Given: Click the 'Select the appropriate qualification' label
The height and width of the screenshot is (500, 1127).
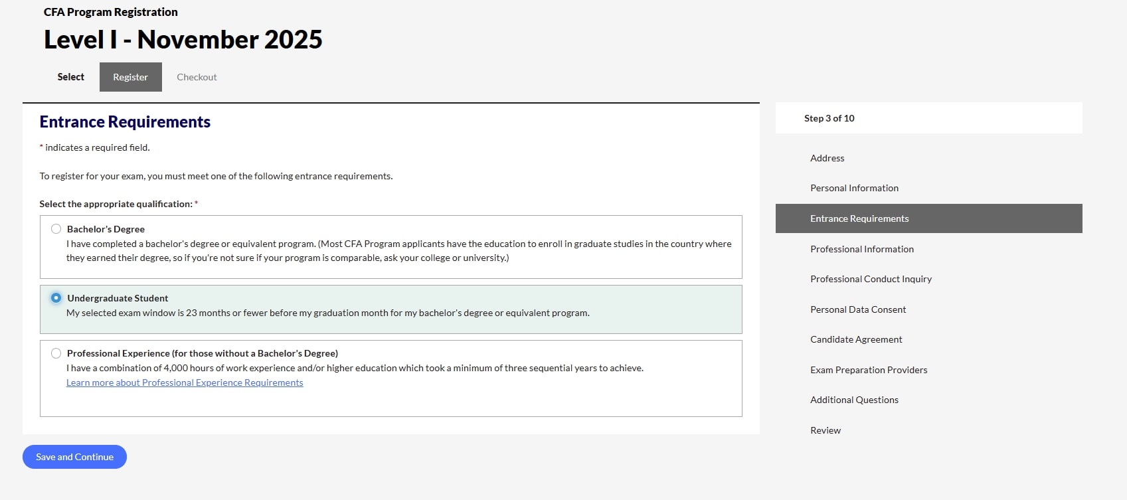Looking at the screenshot, I should tap(118, 204).
